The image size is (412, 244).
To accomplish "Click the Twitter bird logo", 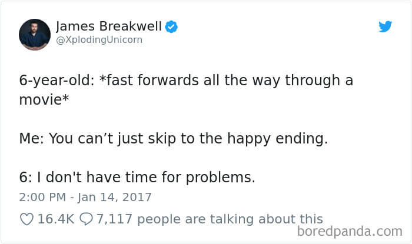I will [385, 26].
